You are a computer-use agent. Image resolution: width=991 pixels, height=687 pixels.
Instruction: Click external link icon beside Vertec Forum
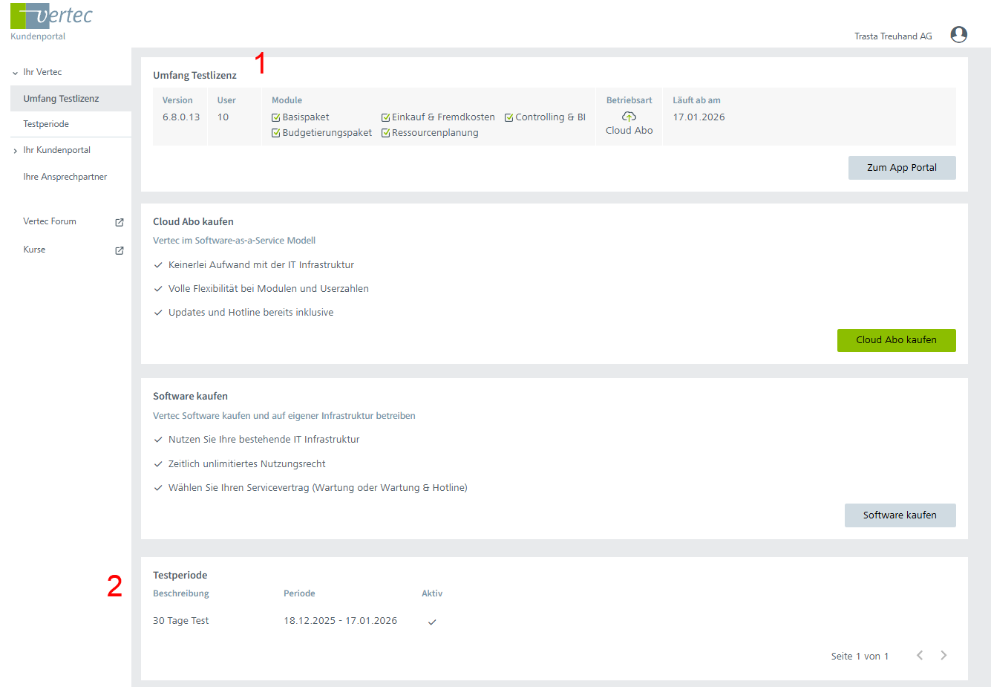[120, 222]
